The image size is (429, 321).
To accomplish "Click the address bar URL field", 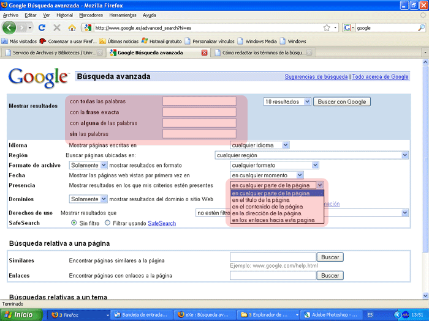I will [x=208, y=28].
